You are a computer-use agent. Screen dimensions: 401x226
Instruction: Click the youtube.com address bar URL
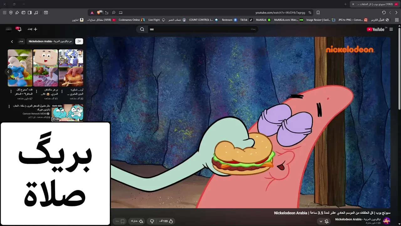click(x=280, y=13)
